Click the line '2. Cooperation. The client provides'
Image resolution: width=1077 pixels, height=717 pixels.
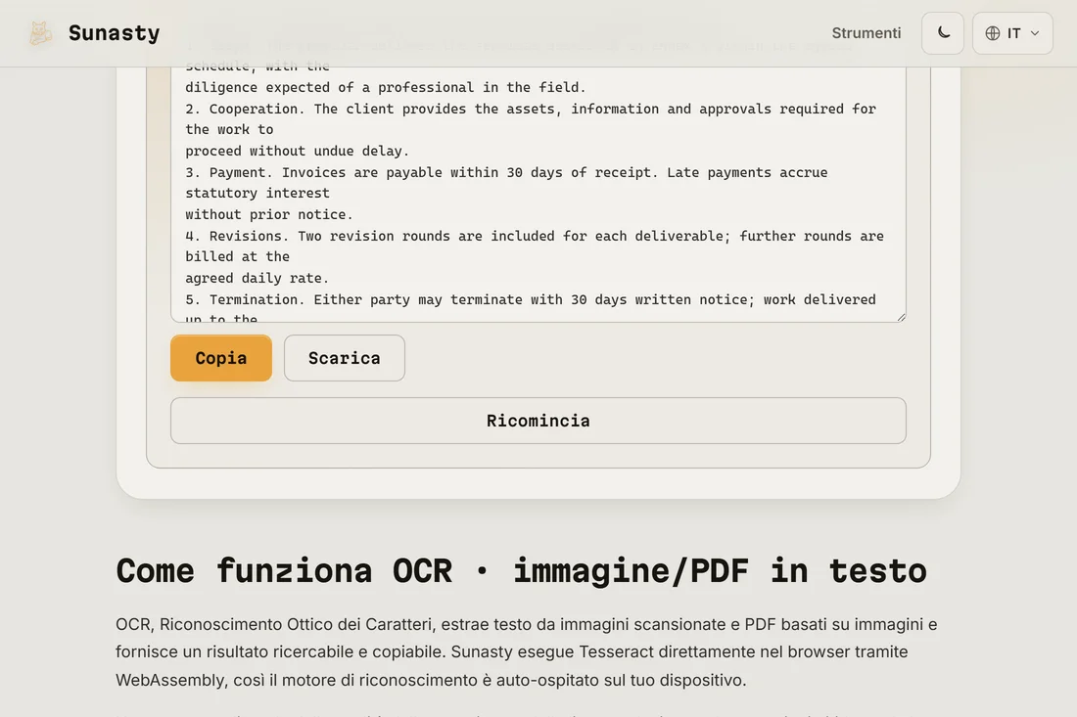[531, 110]
